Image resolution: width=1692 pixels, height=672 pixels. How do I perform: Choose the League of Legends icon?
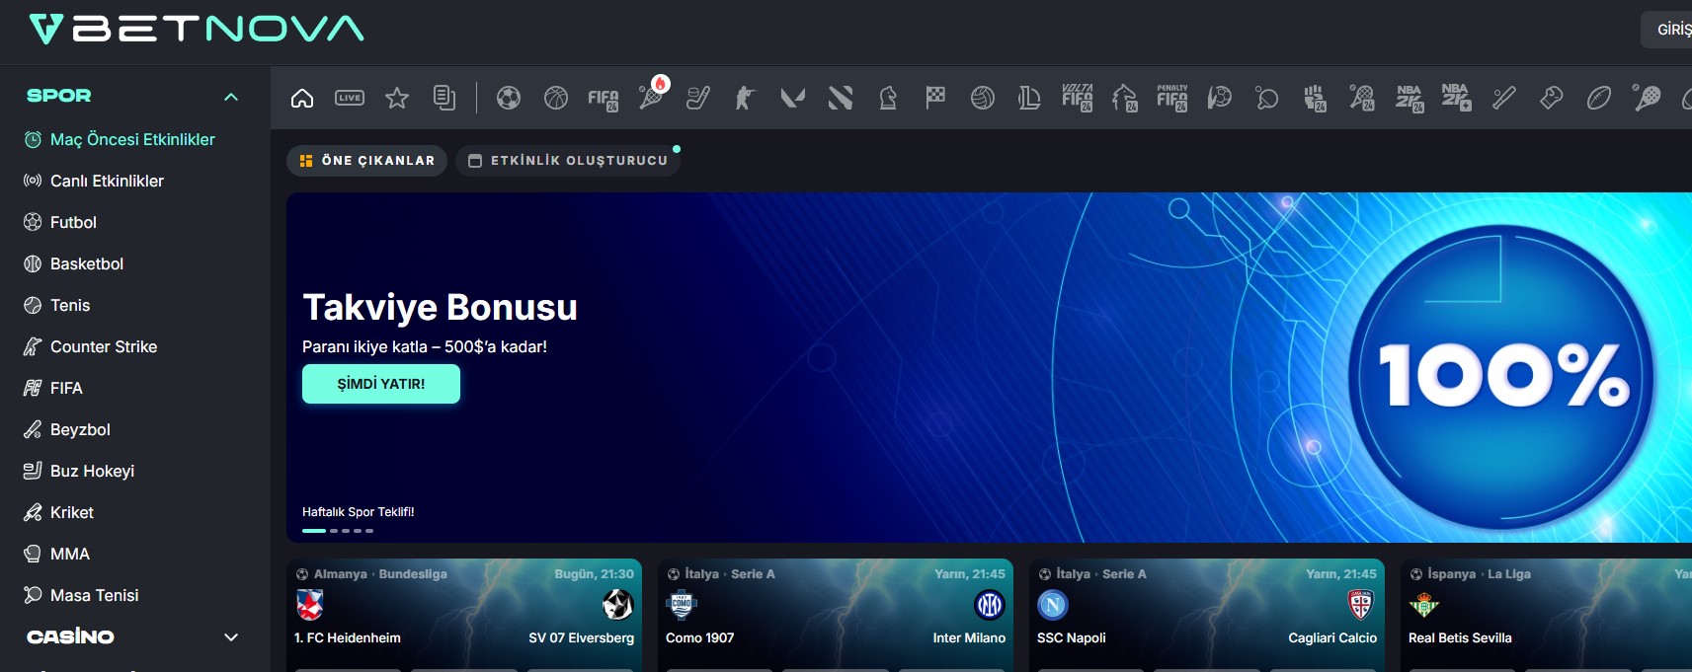(x=1029, y=98)
